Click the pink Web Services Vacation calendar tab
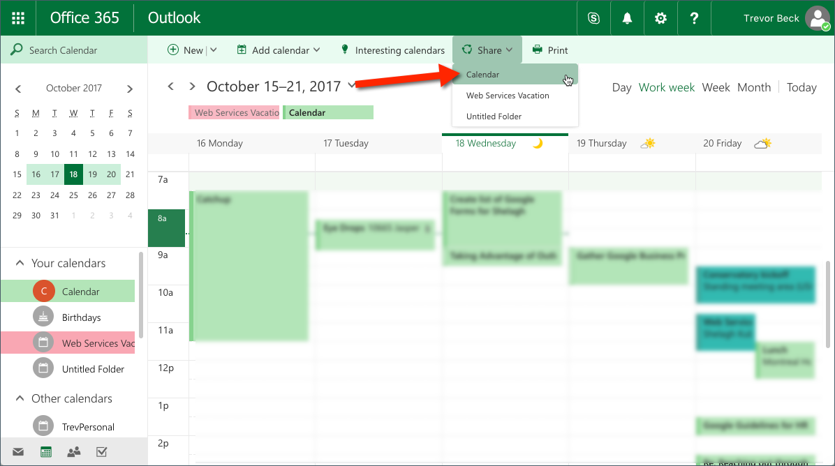The image size is (835, 466). coord(234,113)
